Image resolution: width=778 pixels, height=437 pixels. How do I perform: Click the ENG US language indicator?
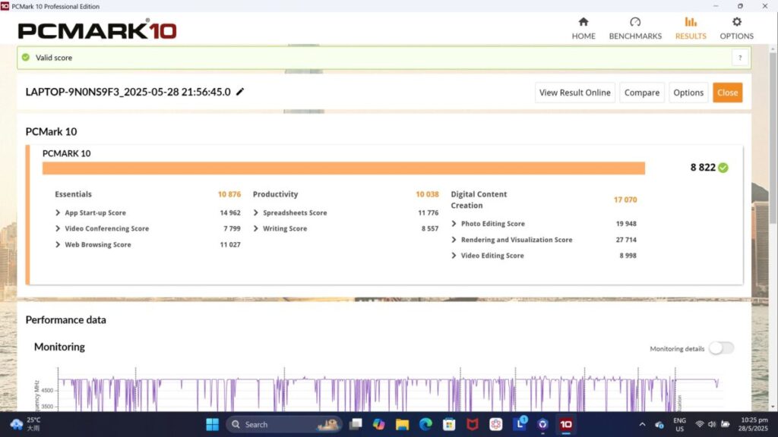click(x=679, y=425)
